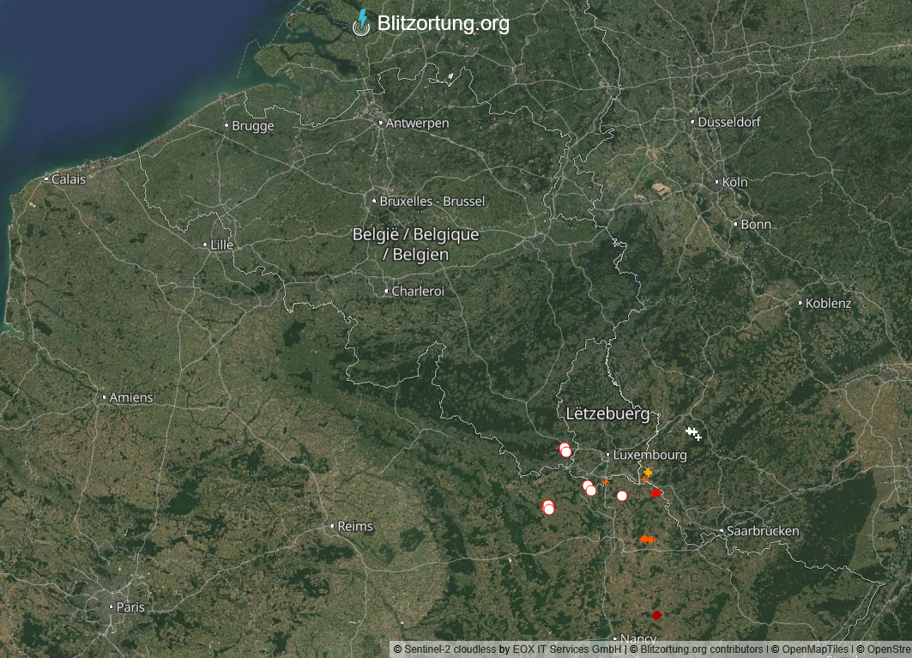Open EOX IT Services GmbH link
The width and height of the screenshot is (912, 658).
point(566,649)
